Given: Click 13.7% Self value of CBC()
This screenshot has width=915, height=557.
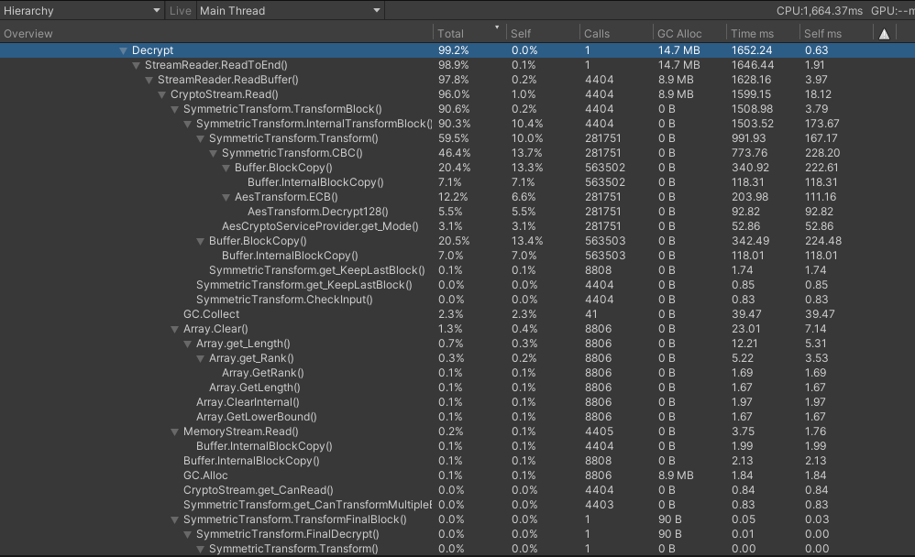Looking at the screenshot, I should 527,153.
